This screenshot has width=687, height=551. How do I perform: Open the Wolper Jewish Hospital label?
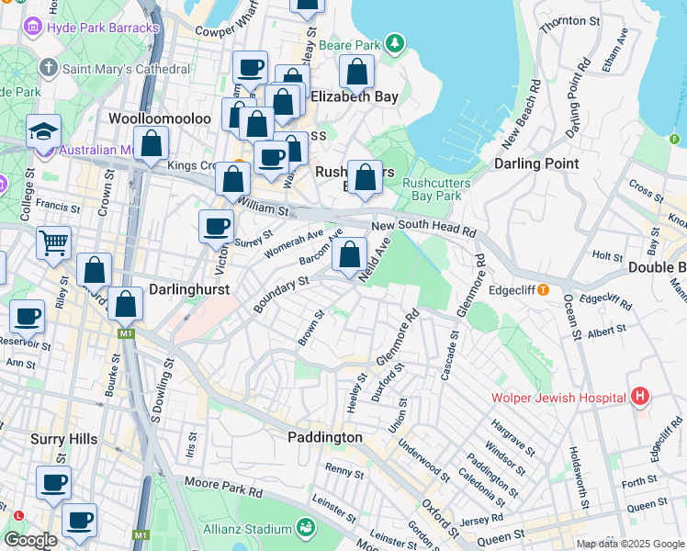[x=558, y=398]
